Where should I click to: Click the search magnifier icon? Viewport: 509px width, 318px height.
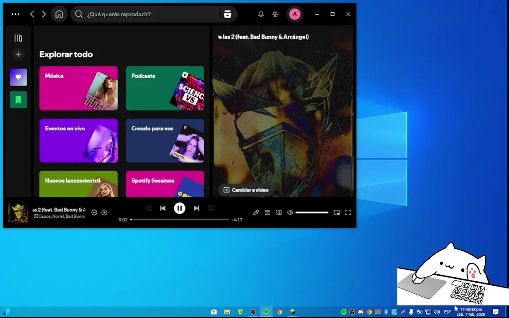(79, 14)
